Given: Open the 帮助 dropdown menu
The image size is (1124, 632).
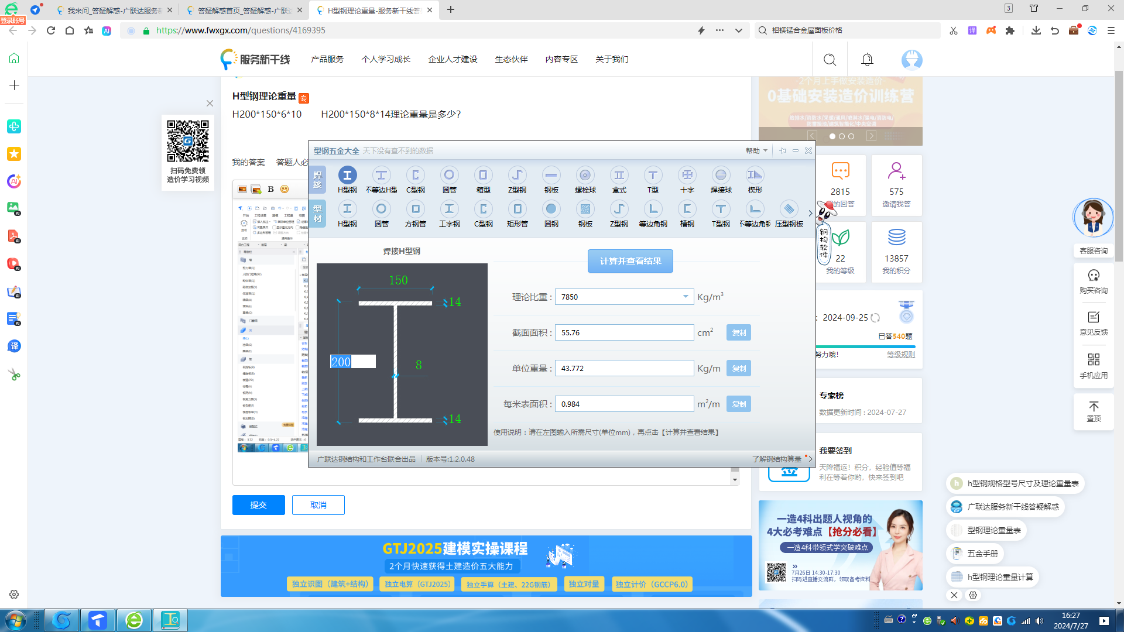Looking at the screenshot, I should [756, 151].
